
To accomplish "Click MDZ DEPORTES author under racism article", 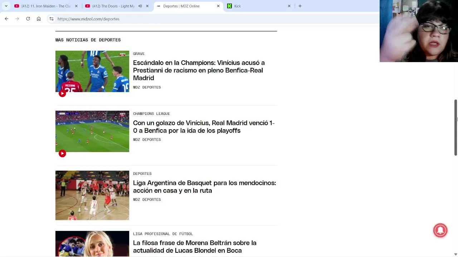I will pyautogui.click(x=147, y=87).
